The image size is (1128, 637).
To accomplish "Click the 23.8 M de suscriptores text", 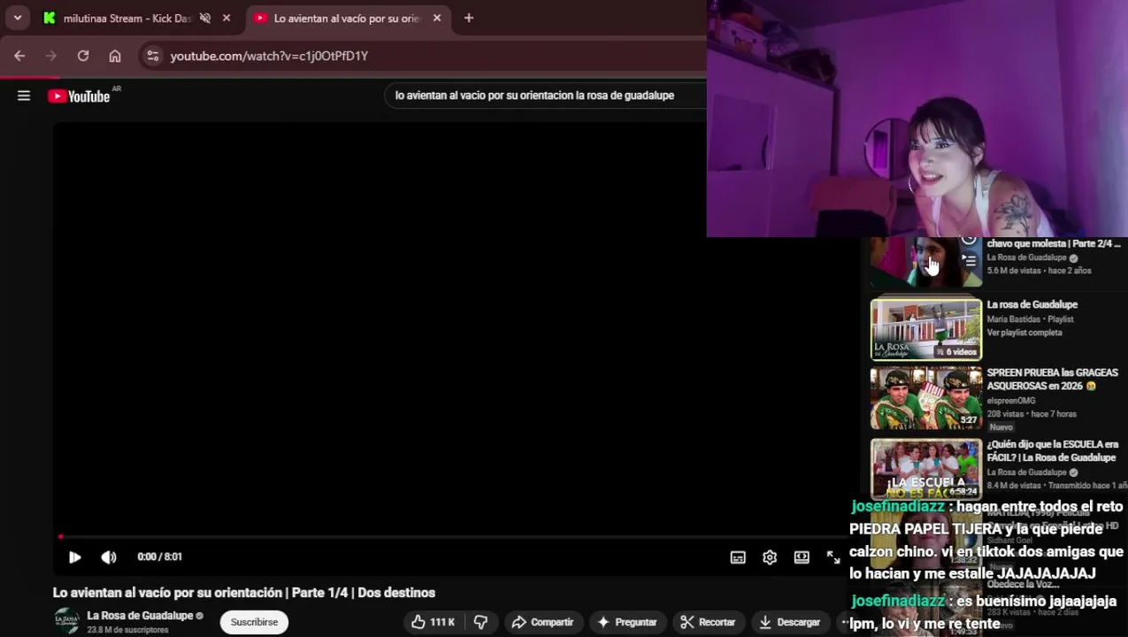I will click(x=127, y=630).
